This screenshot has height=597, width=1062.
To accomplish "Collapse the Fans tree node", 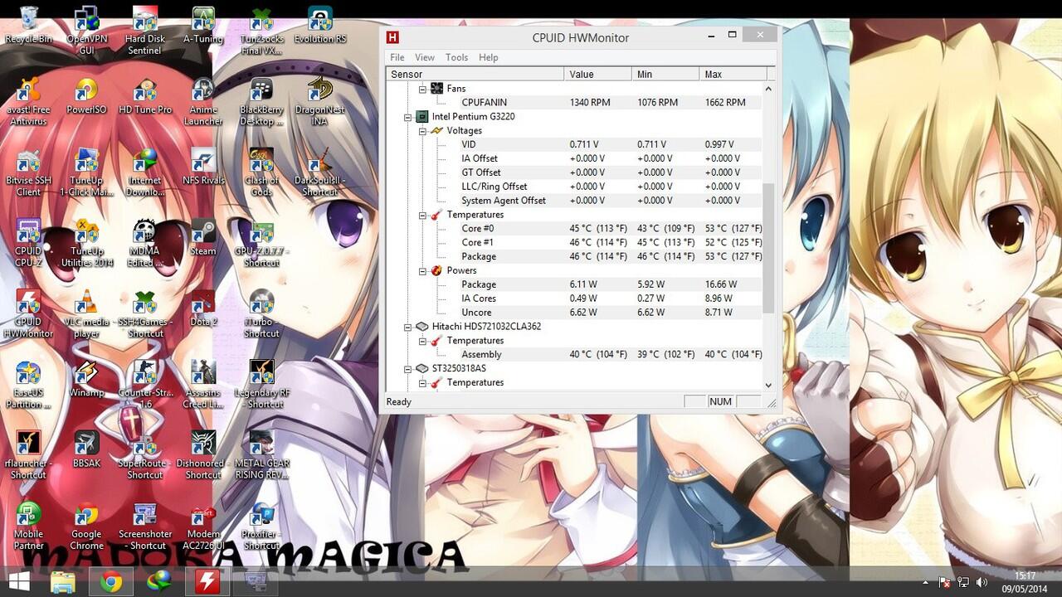I will point(422,88).
